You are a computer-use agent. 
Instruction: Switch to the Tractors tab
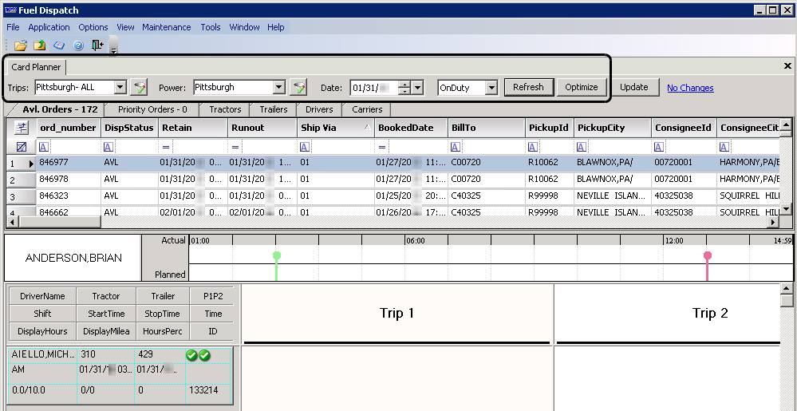click(x=224, y=109)
